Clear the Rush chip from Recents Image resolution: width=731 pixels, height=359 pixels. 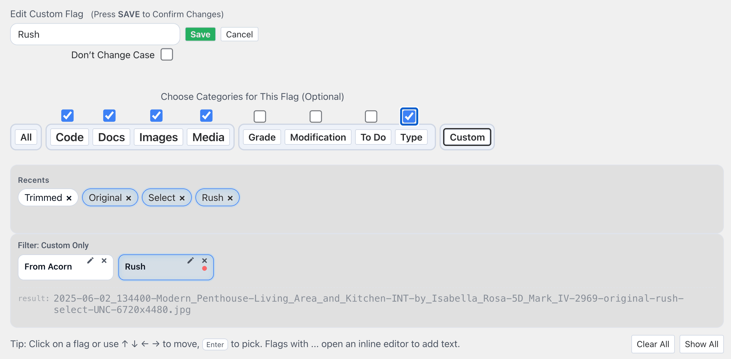click(230, 198)
